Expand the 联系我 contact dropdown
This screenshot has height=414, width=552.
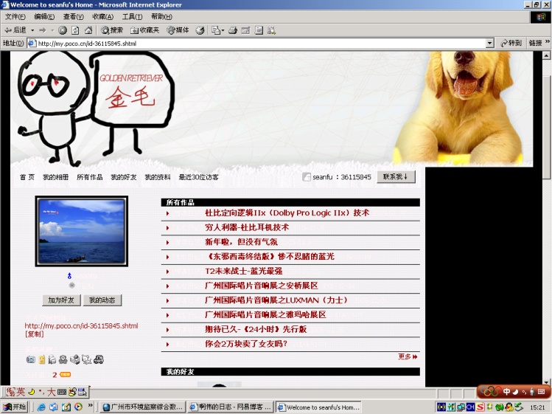pyautogui.click(x=396, y=177)
